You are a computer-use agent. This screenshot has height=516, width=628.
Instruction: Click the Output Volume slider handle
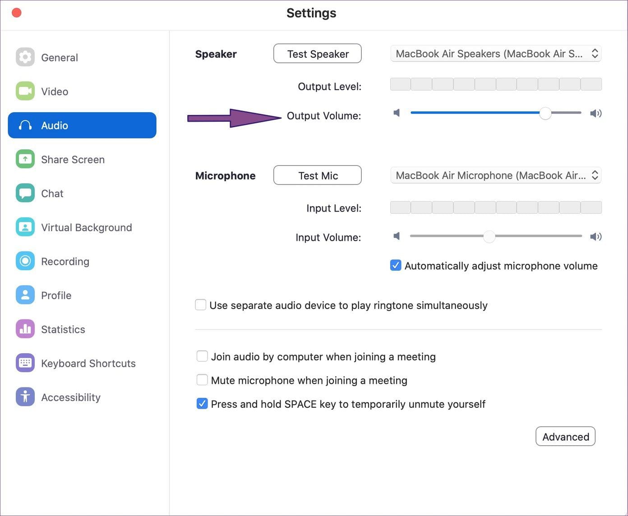pos(545,113)
